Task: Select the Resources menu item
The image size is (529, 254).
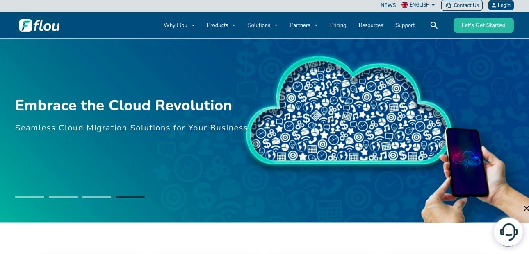Action: pos(371,25)
